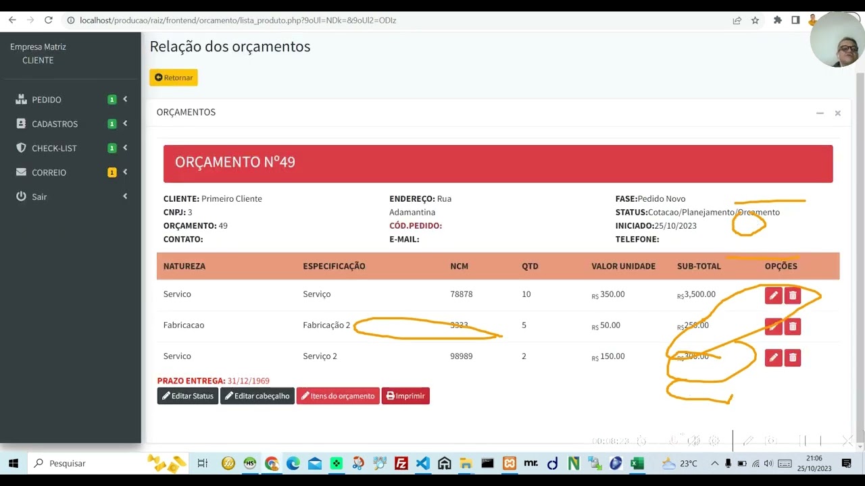865x486 pixels.
Task: Click the Retornar button
Action: 174,78
